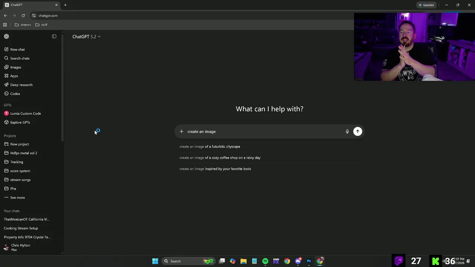Open Spotify from the taskbar
The width and height of the screenshot is (475, 267).
coord(265,261)
